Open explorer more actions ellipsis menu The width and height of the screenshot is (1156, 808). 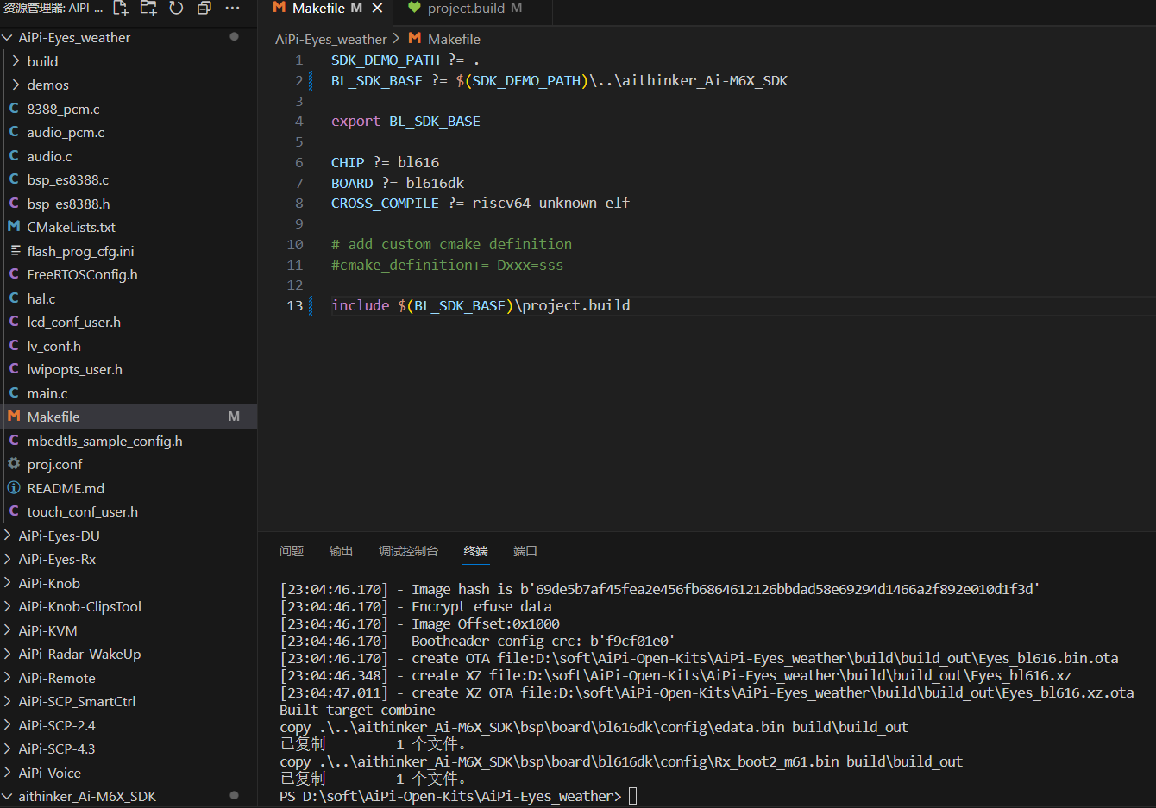click(x=232, y=9)
